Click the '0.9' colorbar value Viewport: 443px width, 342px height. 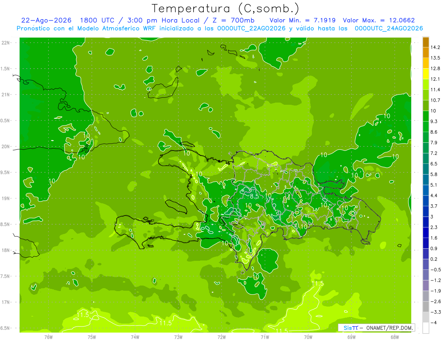pyautogui.click(x=434, y=248)
